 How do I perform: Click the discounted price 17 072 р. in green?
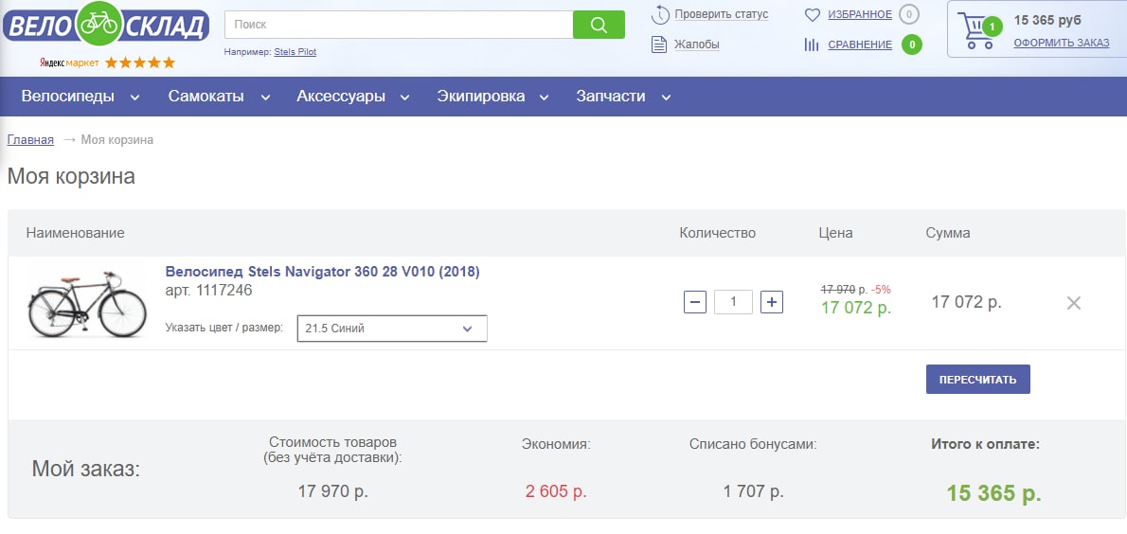[x=856, y=308]
